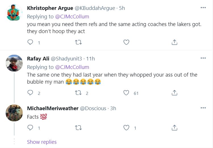
Task: Open more options for Khristopher Argue's tweet
Action: (203, 8)
